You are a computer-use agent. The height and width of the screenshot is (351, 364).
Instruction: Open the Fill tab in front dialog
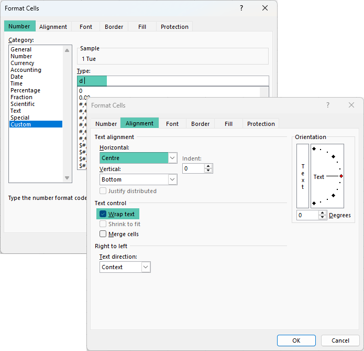point(228,124)
